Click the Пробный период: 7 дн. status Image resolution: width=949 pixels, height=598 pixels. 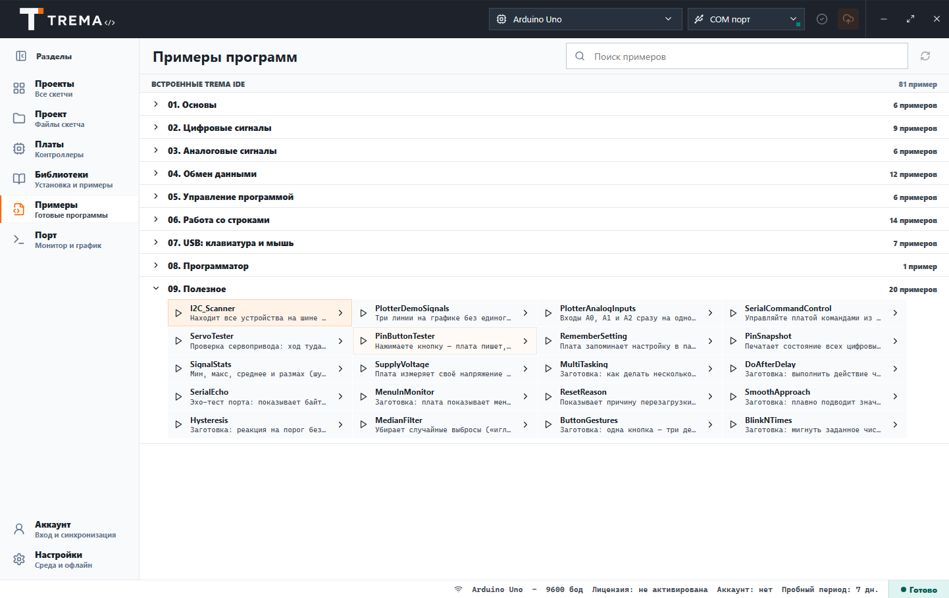coord(829,589)
